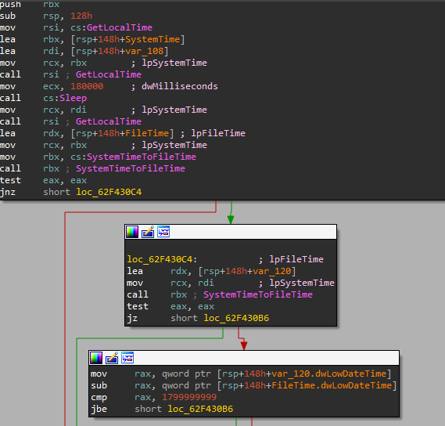Click group nodes icon on cmp block
Viewport: 445px width, 426px height.
click(127, 358)
